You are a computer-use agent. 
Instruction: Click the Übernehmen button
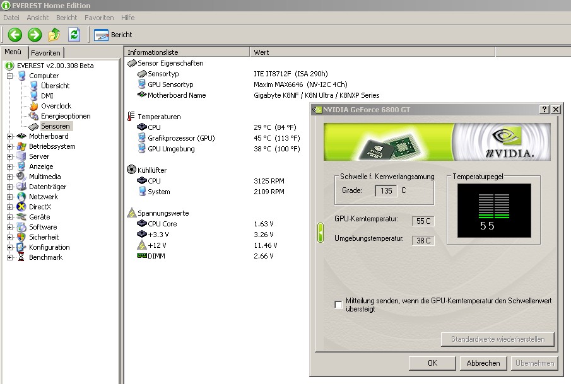534,363
